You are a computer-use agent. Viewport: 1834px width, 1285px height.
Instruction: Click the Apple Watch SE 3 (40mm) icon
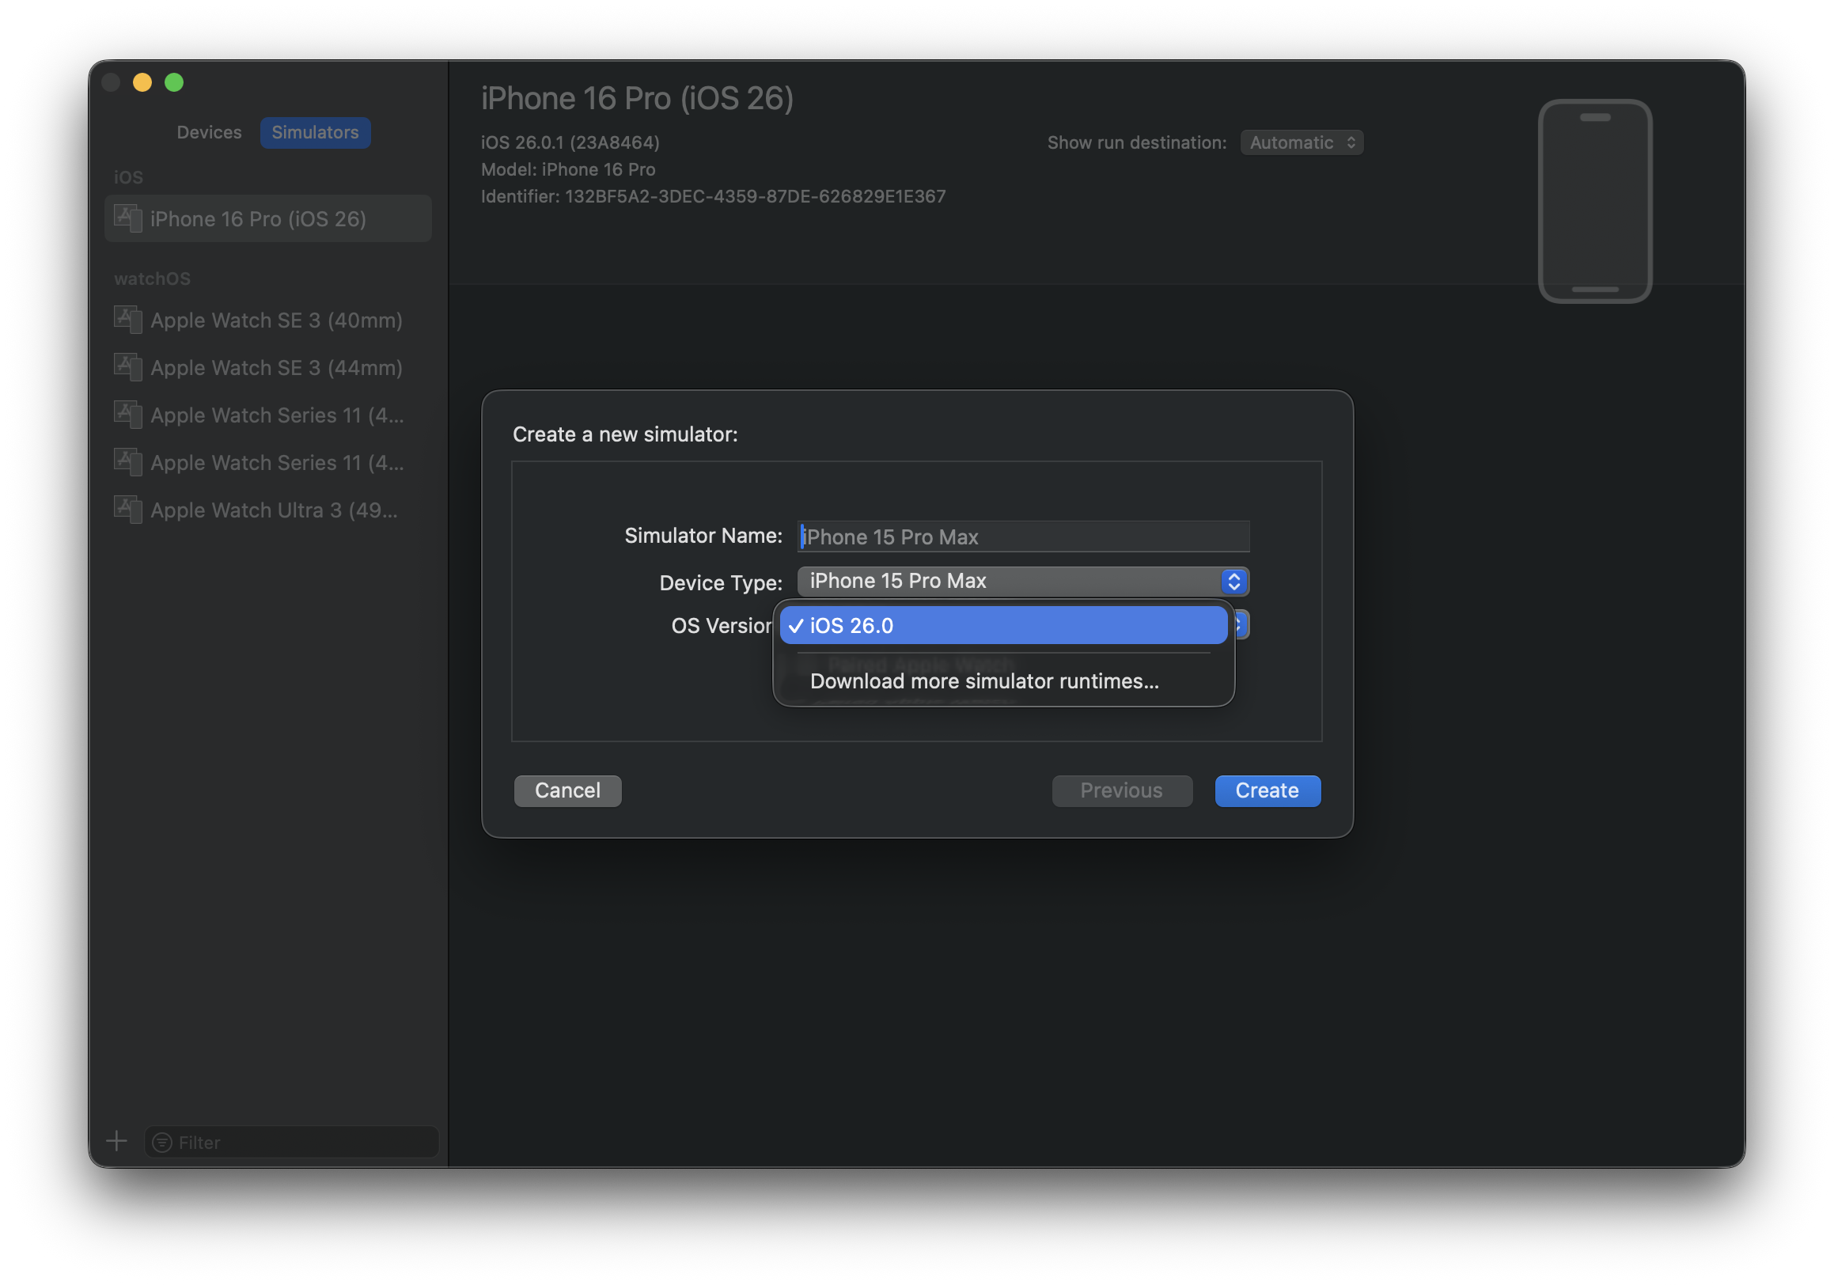128,320
